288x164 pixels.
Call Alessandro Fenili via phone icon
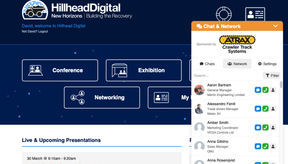266,109
